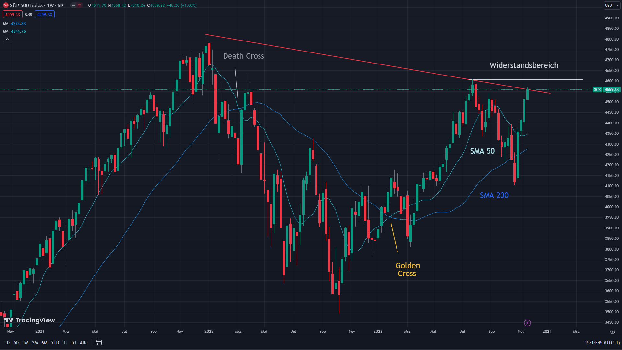Select the 5J time range
The height and width of the screenshot is (350, 622).
[74, 343]
